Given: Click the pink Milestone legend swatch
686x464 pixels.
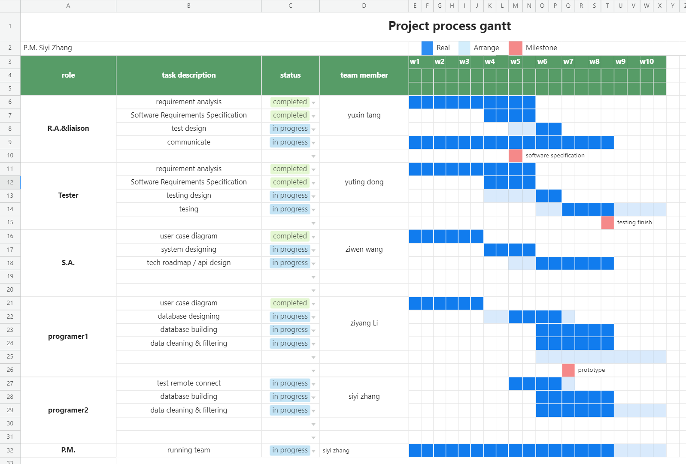Looking at the screenshot, I should coord(515,48).
